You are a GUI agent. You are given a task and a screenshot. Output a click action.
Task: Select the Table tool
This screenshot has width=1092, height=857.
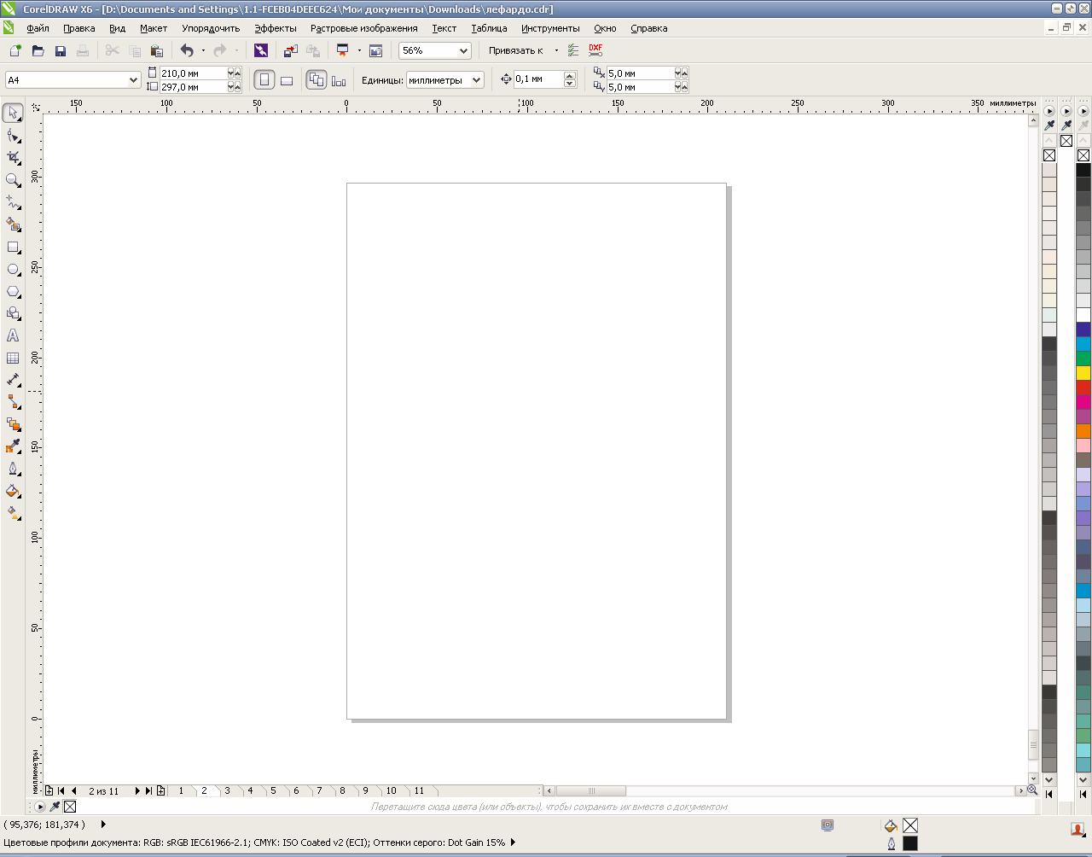(x=13, y=358)
